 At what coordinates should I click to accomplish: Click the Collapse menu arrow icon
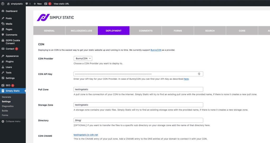(3, 121)
